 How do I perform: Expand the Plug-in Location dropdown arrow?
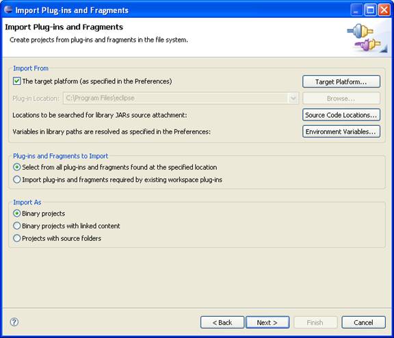[293, 98]
